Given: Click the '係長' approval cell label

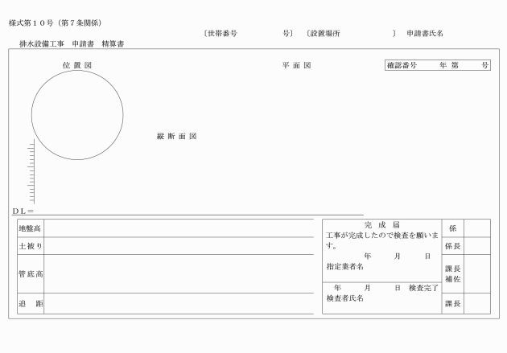Looking at the screenshot, I should click(452, 246).
